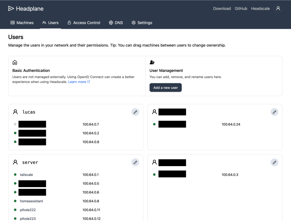Click the external link icon after Learn more
Screen dimensions: 291x221
pos(89,82)
